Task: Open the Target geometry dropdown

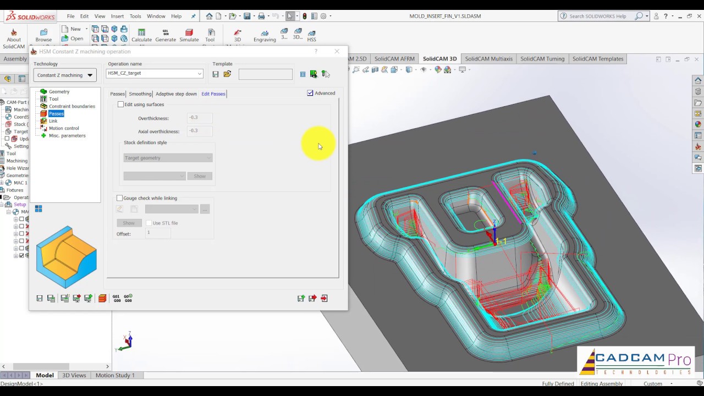Action: tap(168, 158)
